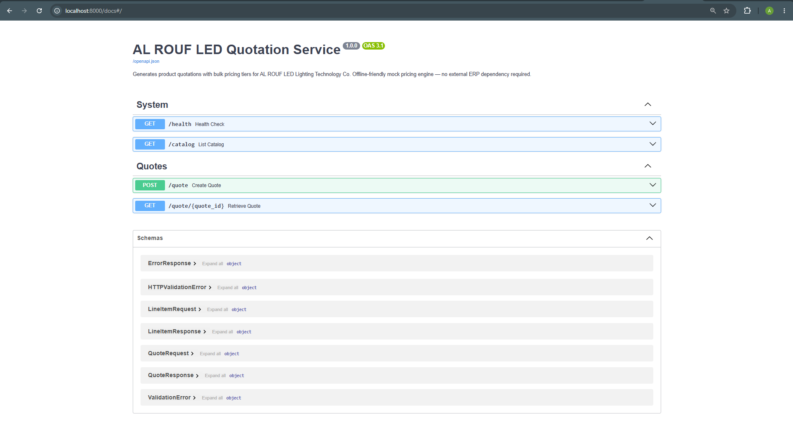This screenshot has width=793, height=430.
Task: Click the GET badge for /quote/{quote_id}
Action: pyautogui.click(x=150, y=206)
